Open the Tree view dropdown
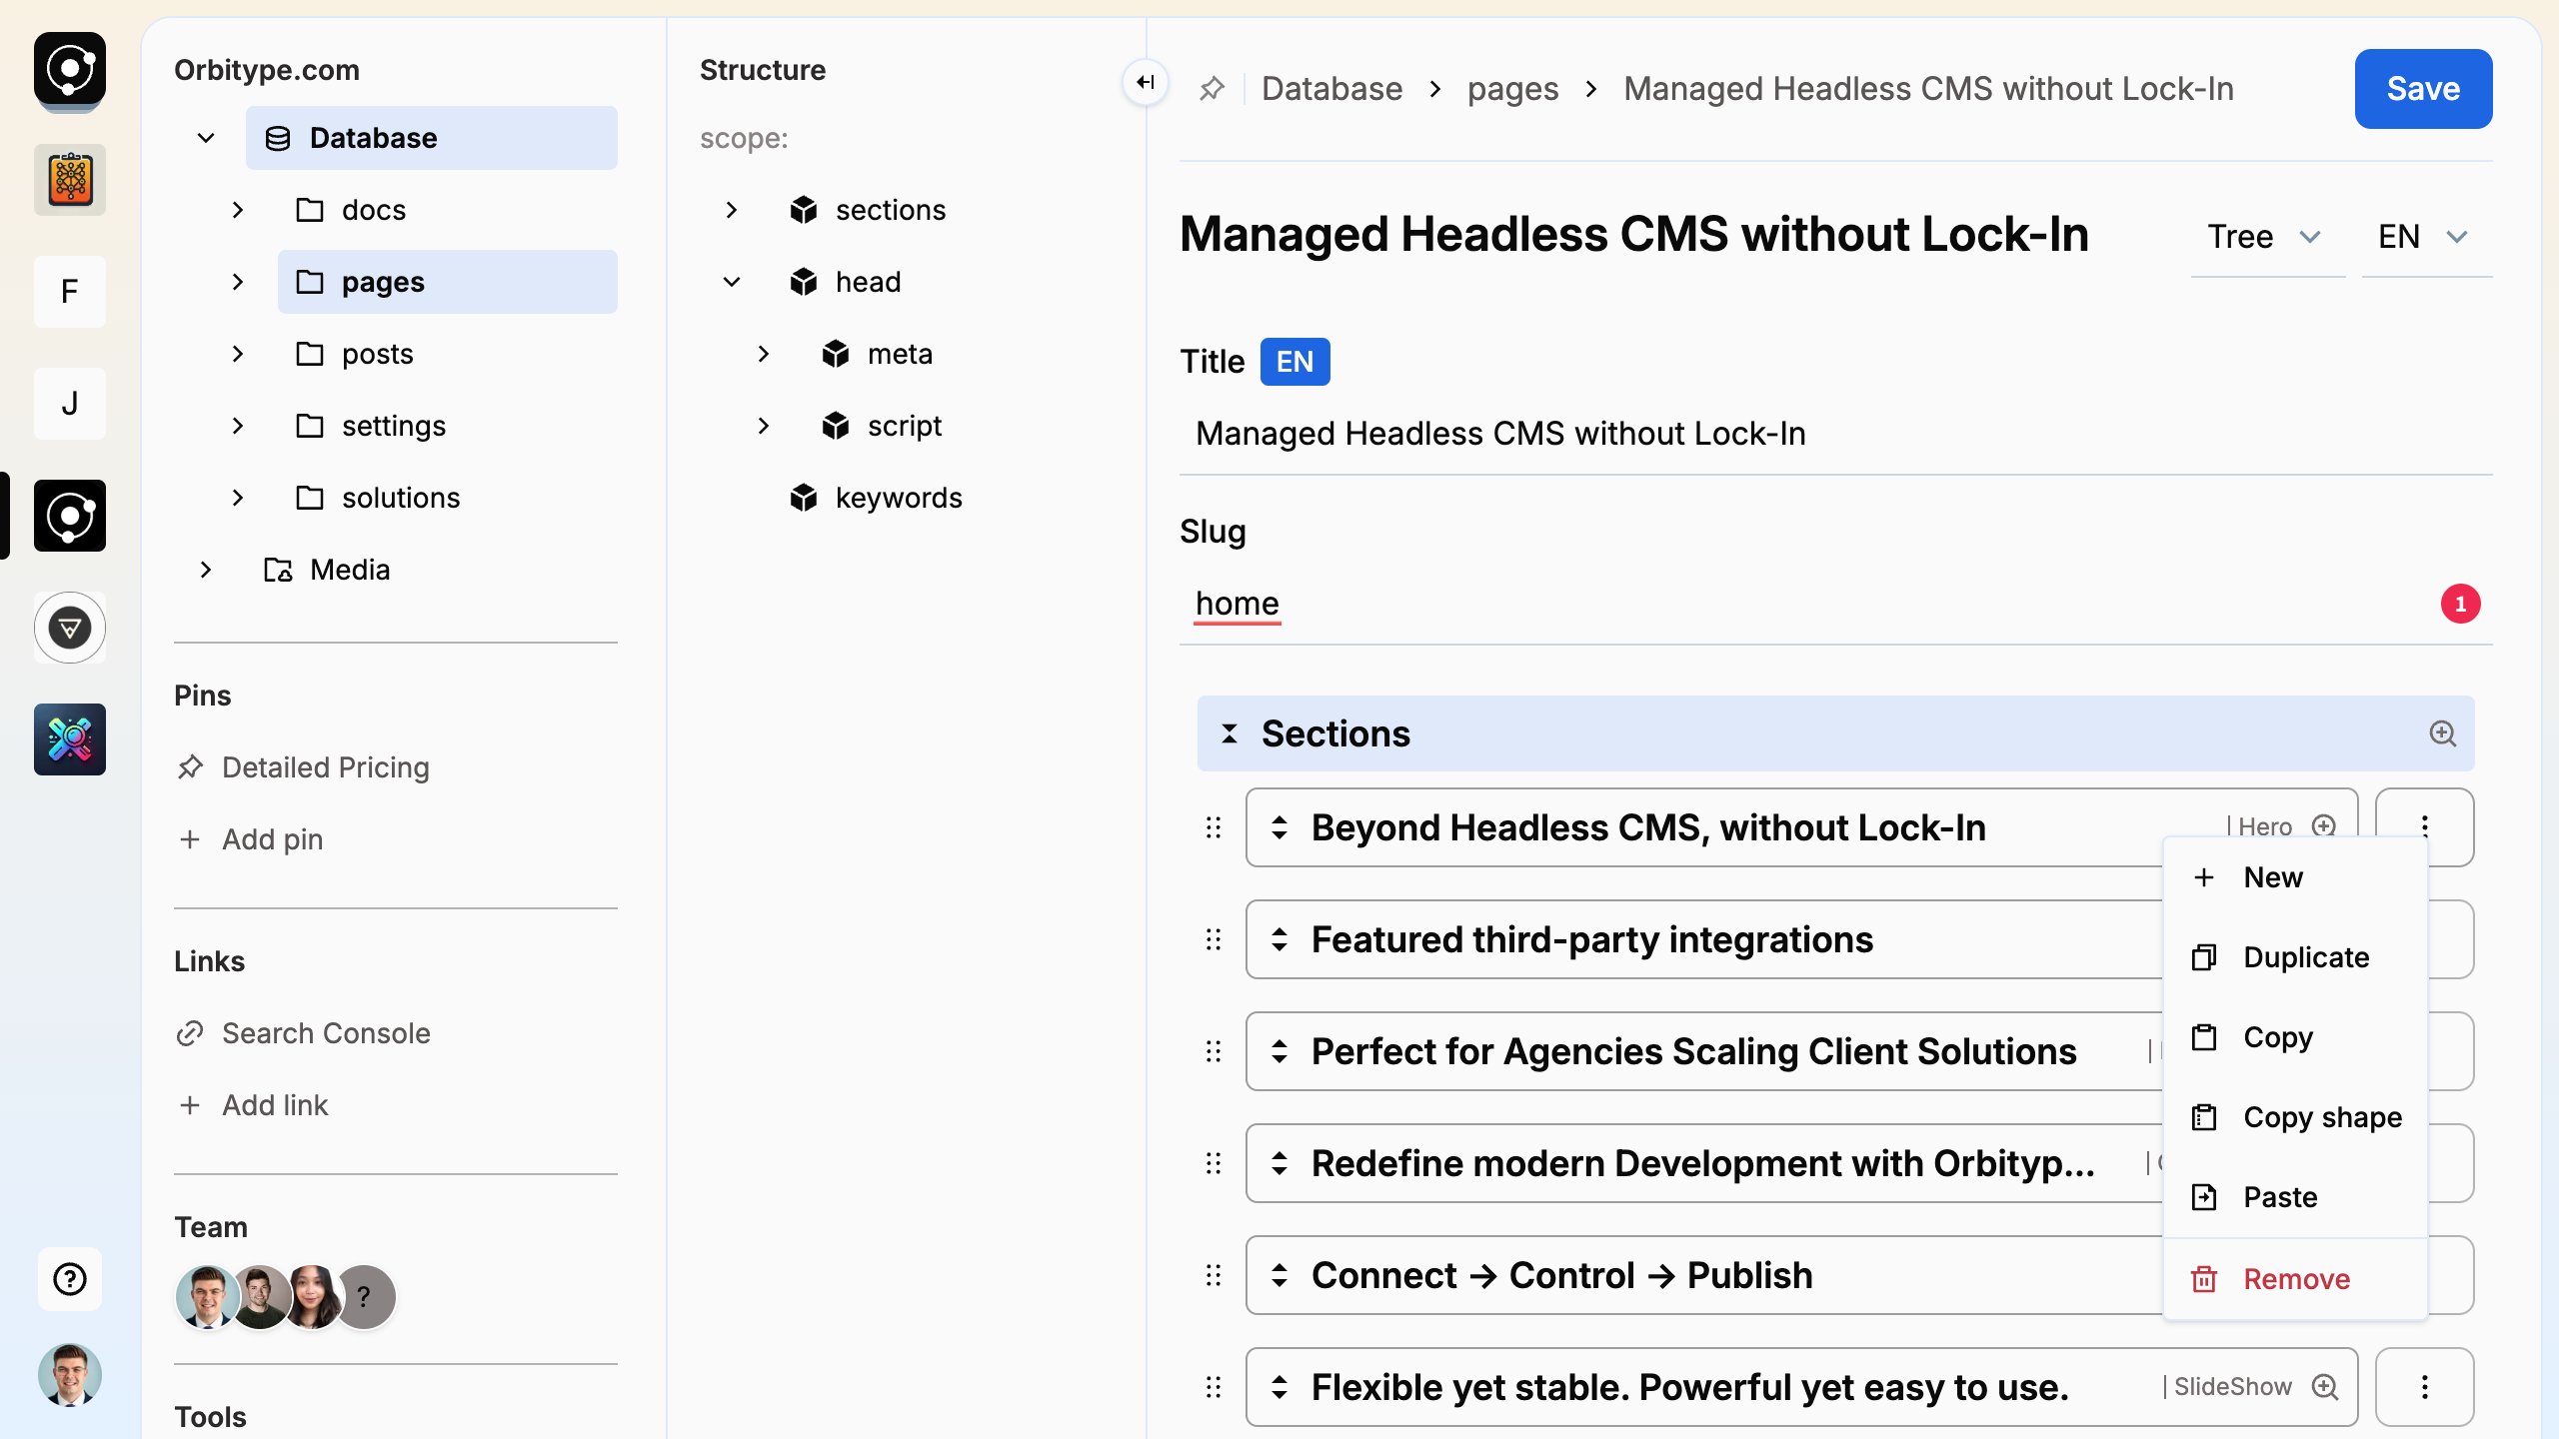This screenshot has width=2559, height=1439. click(2267, 238)
